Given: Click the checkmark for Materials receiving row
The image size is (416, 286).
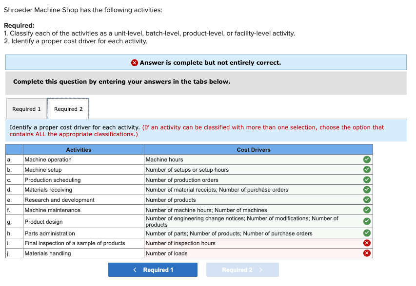Looking at the screenshot, I should coord(366,190).
